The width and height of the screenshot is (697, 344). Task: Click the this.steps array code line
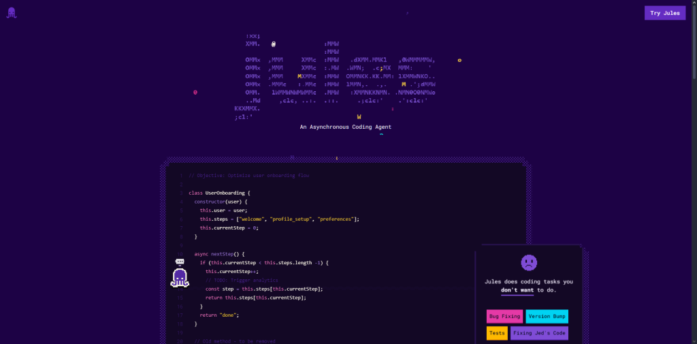[279, 219]
